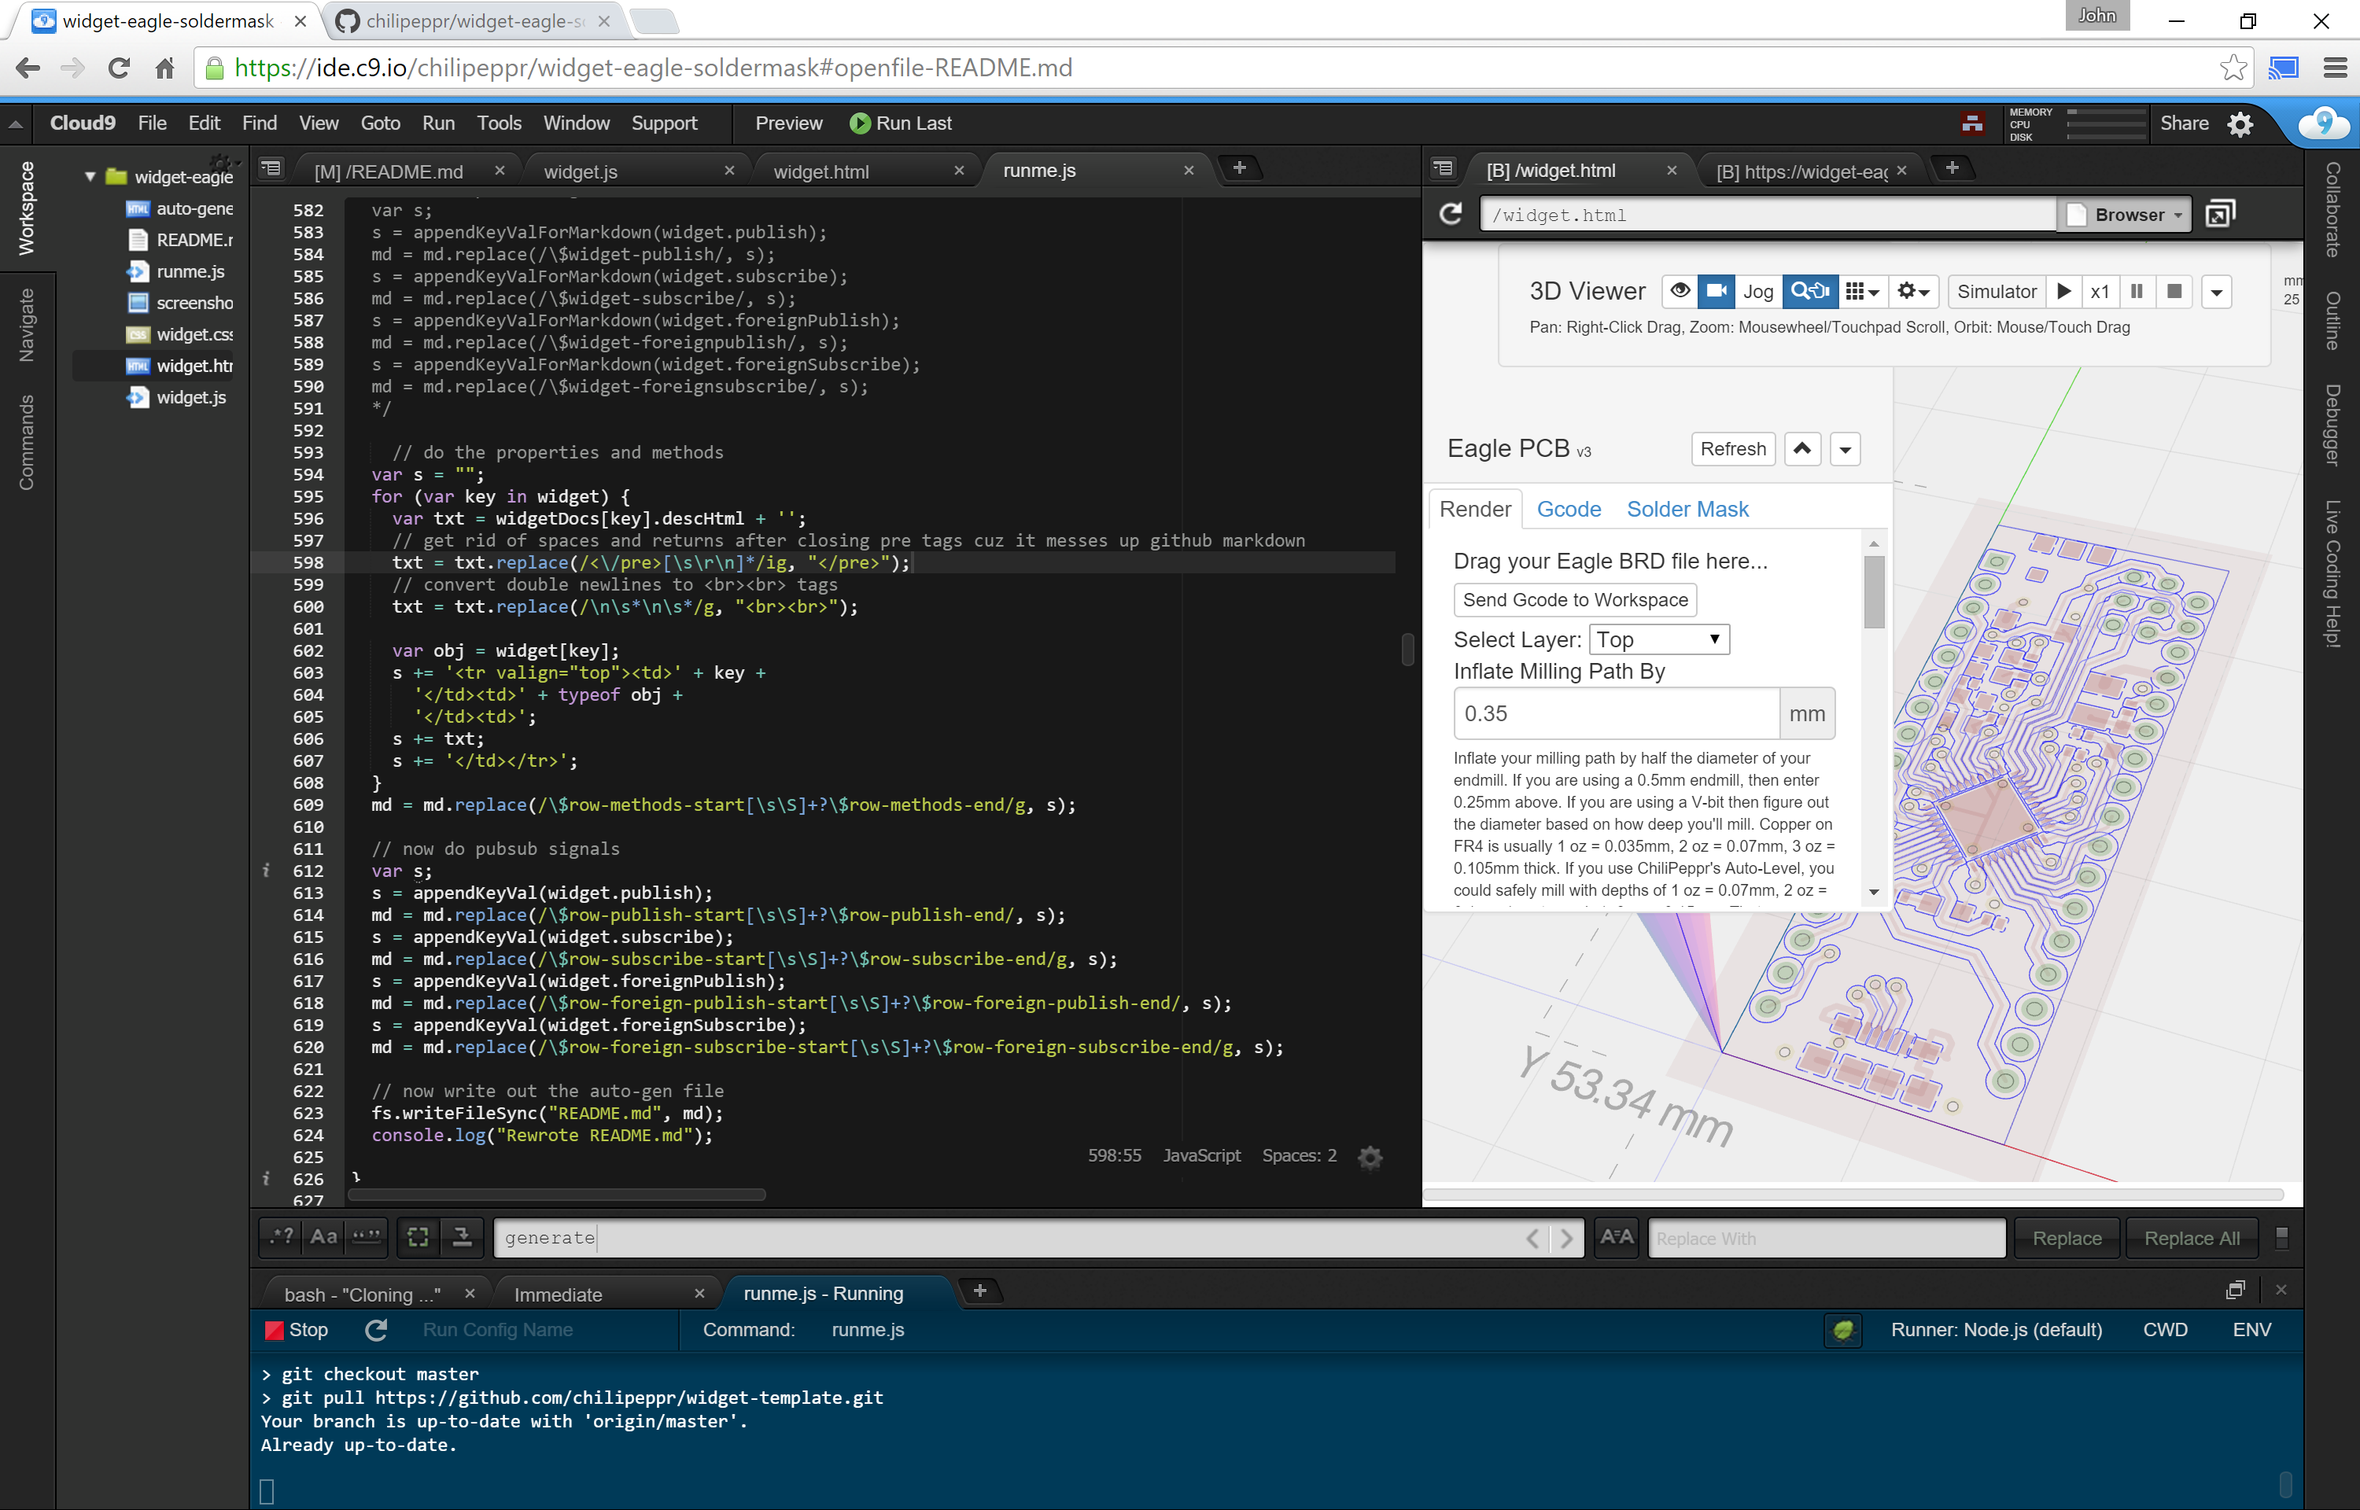2360x1510 pixels.
Task: Switch to the Solder Mask tab
Action: [x=1687, y=510]
